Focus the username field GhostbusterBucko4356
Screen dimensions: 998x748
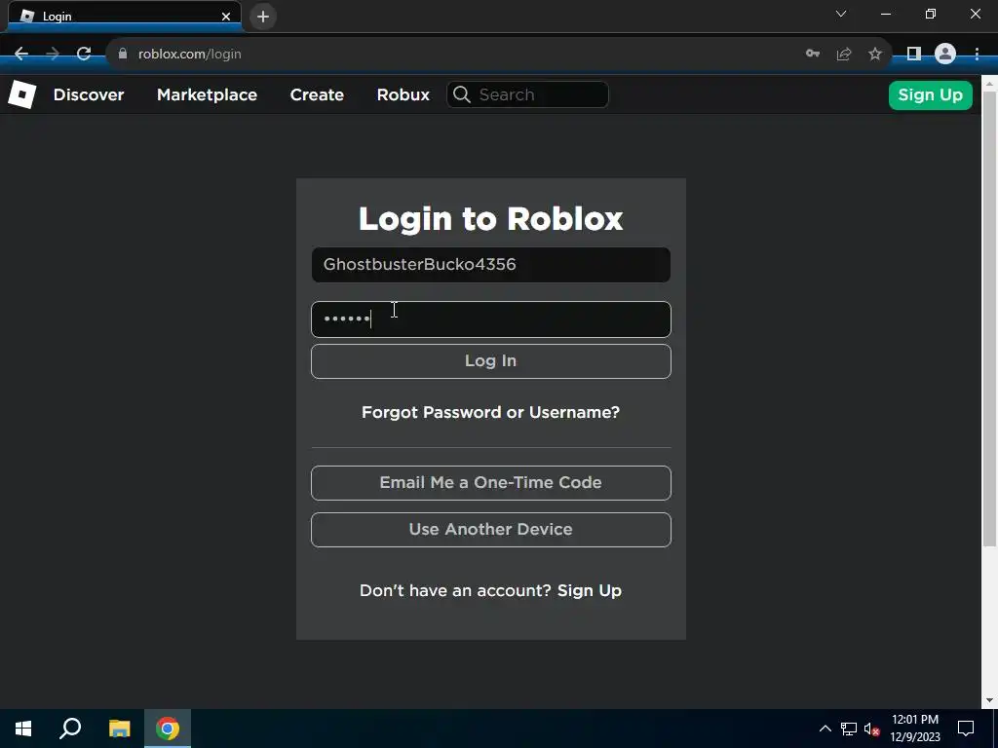pos(491,265)
